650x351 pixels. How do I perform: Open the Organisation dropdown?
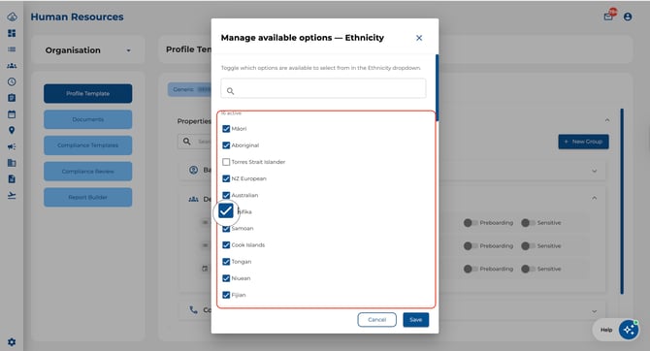pos(88,50)
